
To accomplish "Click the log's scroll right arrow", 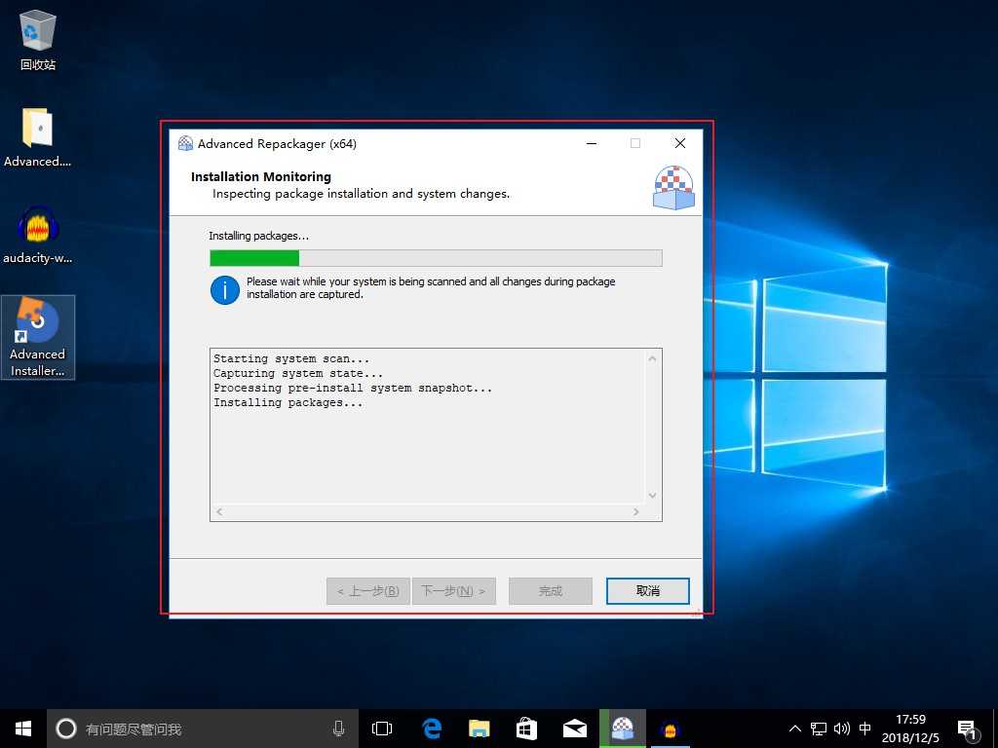I will 635,512.
